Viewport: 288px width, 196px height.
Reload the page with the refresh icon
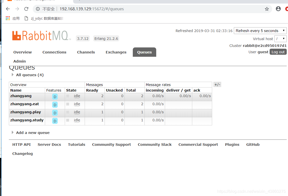pyautogui.click(x=26, y=9)
